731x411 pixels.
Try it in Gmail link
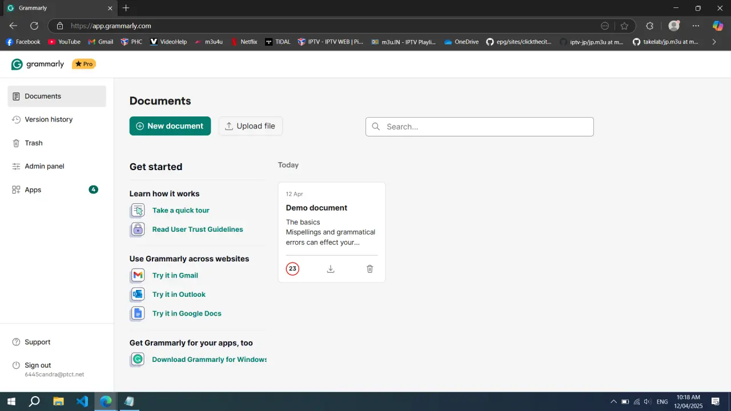click(175, 276)
